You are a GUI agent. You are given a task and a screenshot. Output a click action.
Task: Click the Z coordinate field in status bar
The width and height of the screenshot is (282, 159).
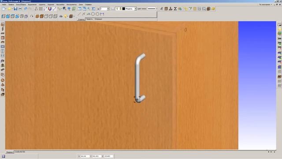(108, 156)
